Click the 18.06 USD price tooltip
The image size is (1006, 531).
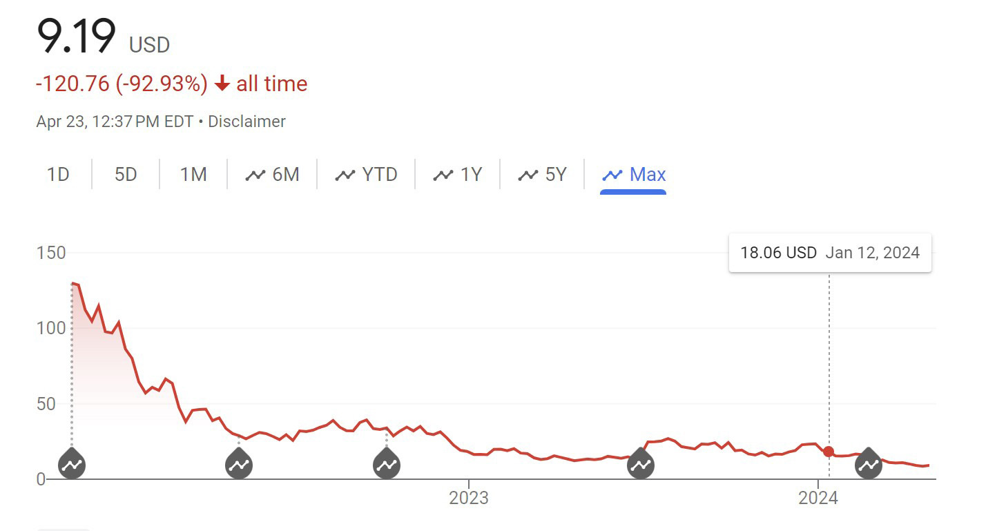(829, 253)
